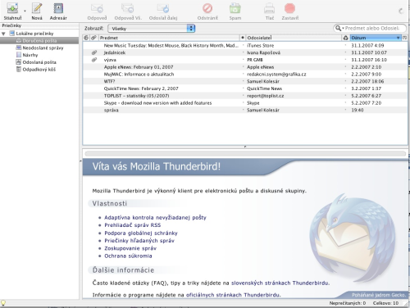
Task: Open the Ochrana súkromia link
Action: 128,256
